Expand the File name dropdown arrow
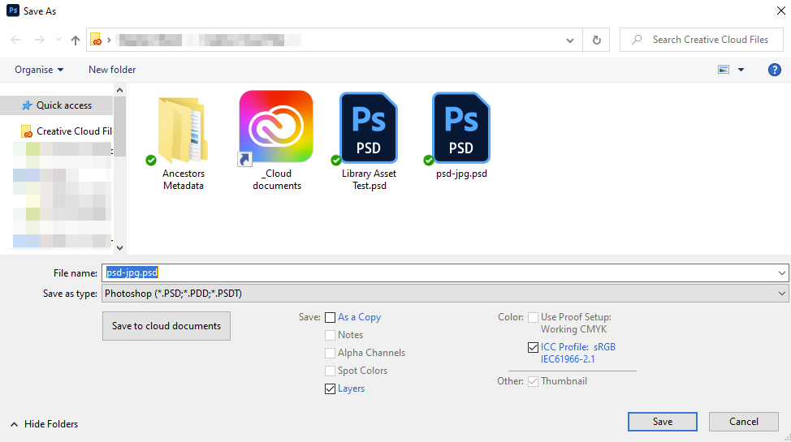Screen dimensions: 791x442 781,273
